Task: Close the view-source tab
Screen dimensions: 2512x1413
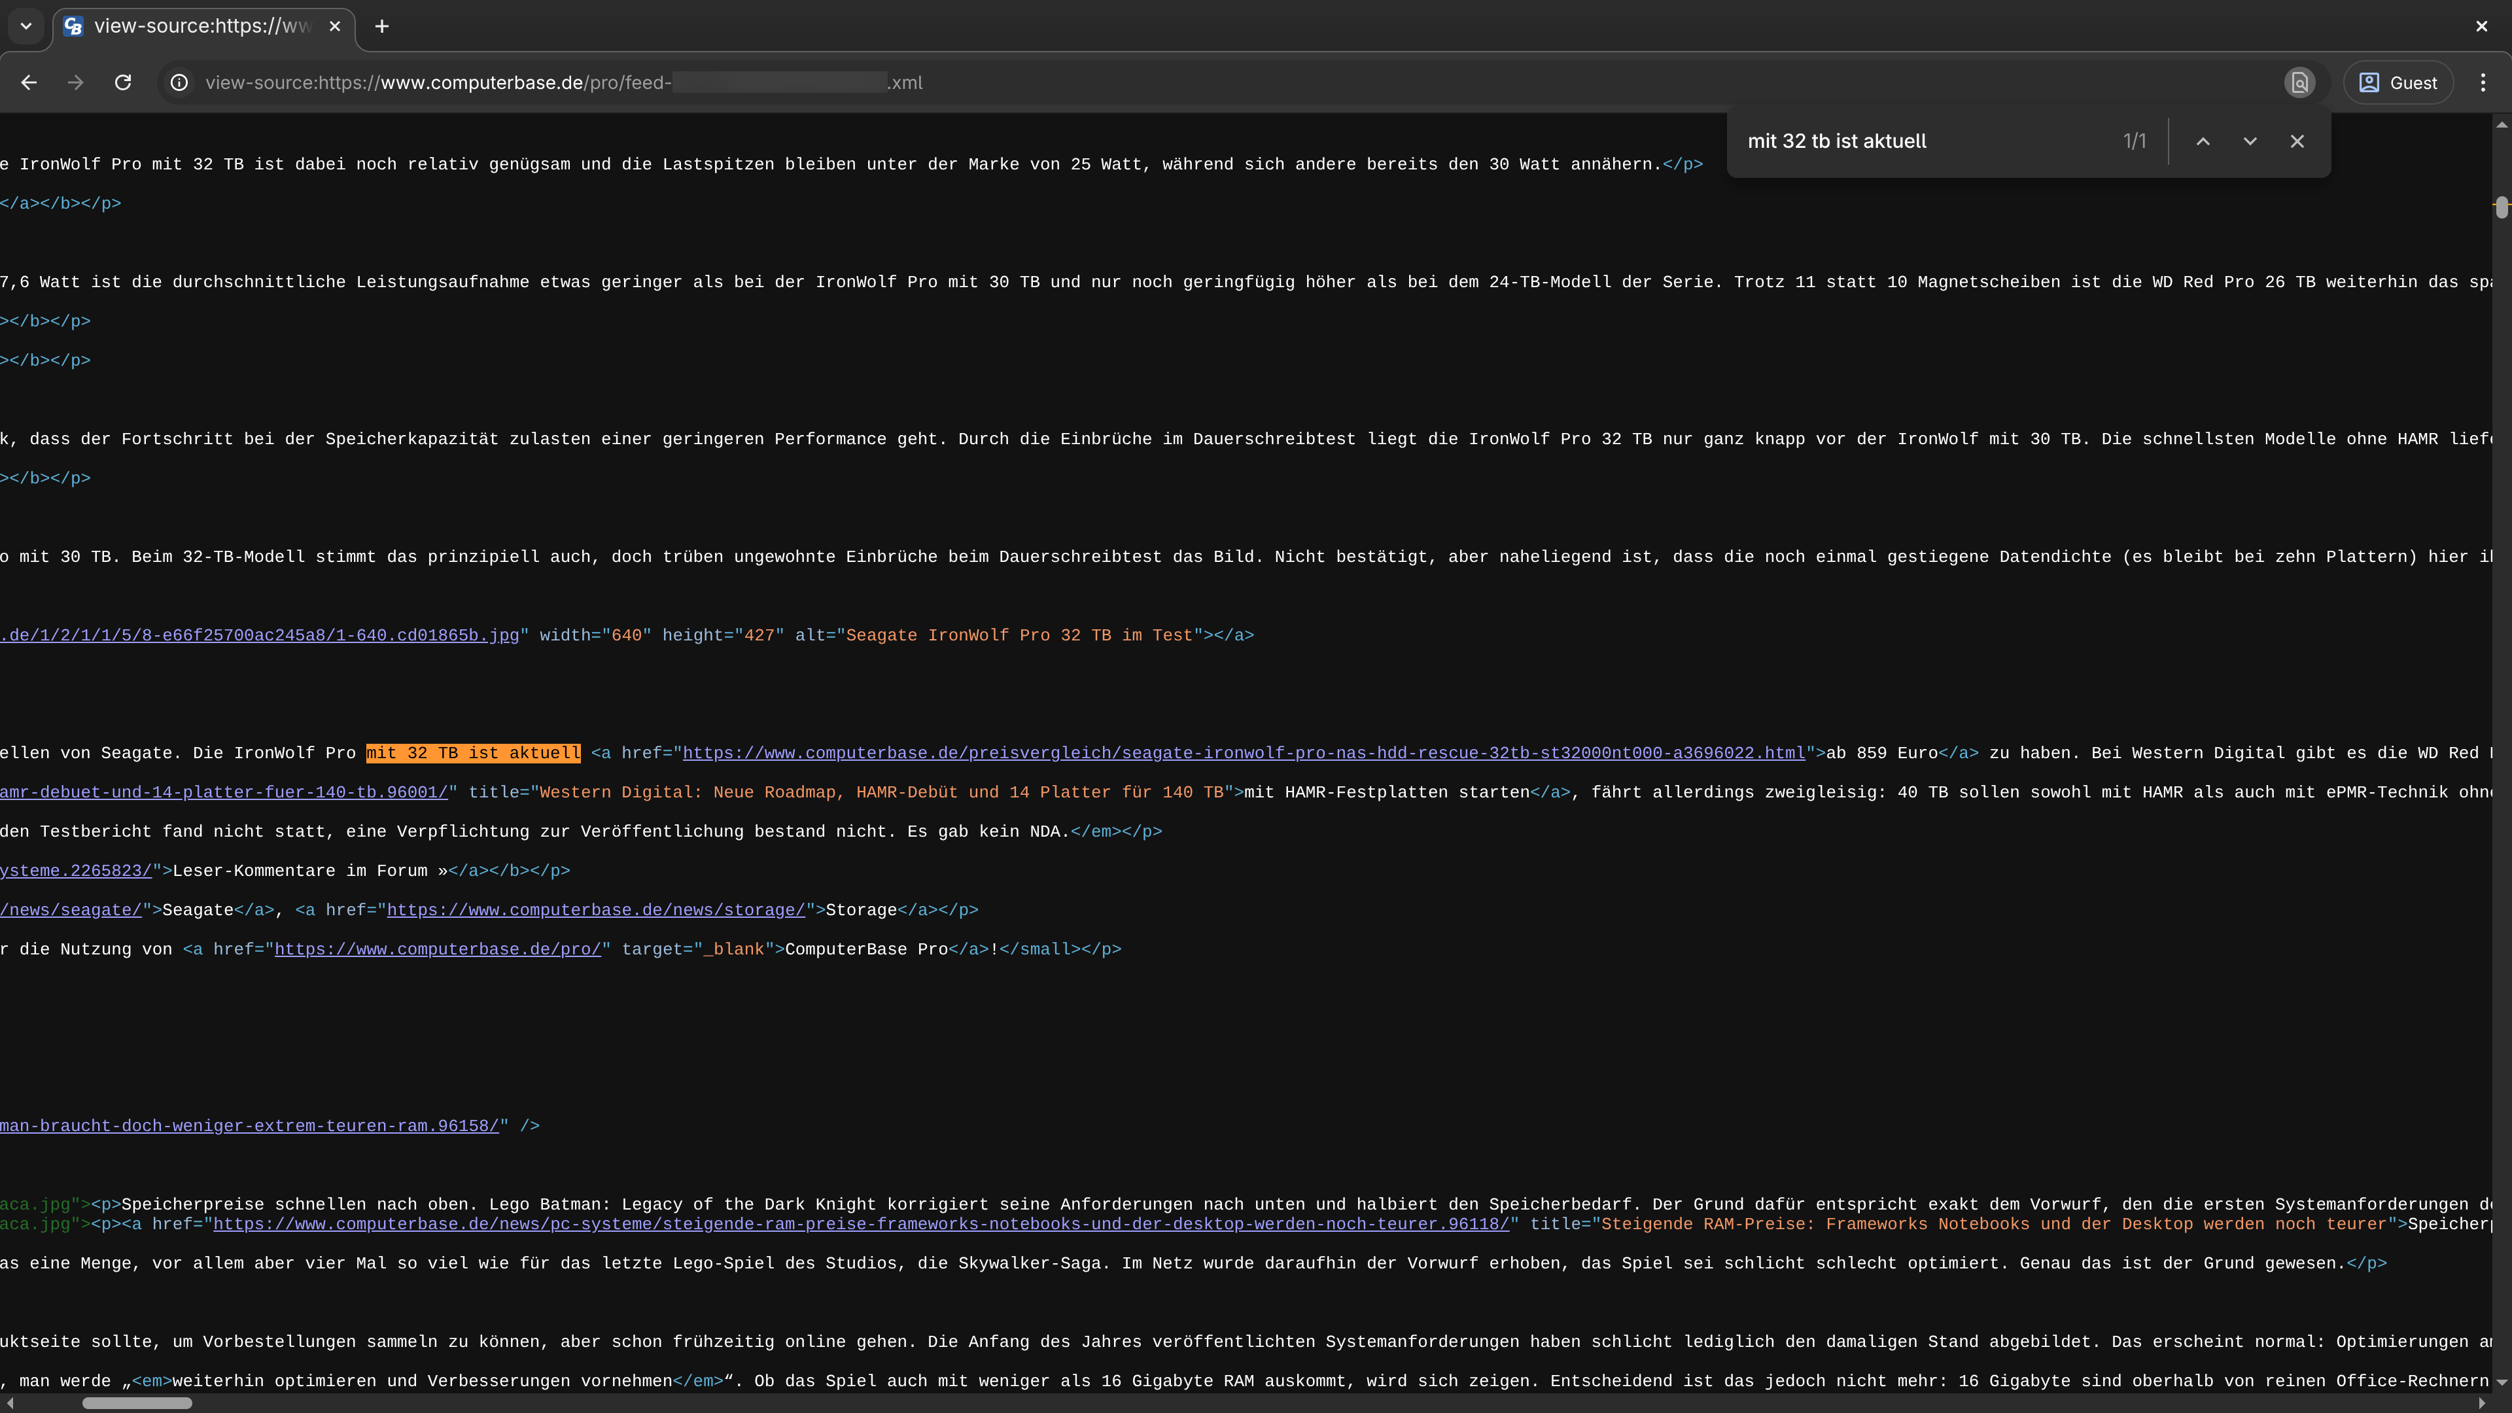Action: click(334, 26)
